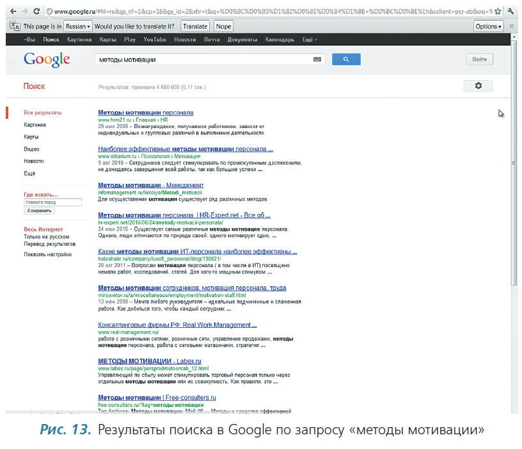Expand the Ещё menu in black bar
Image resolution: width=522 pixels, height=449 pixels.
tap(309, 40)
